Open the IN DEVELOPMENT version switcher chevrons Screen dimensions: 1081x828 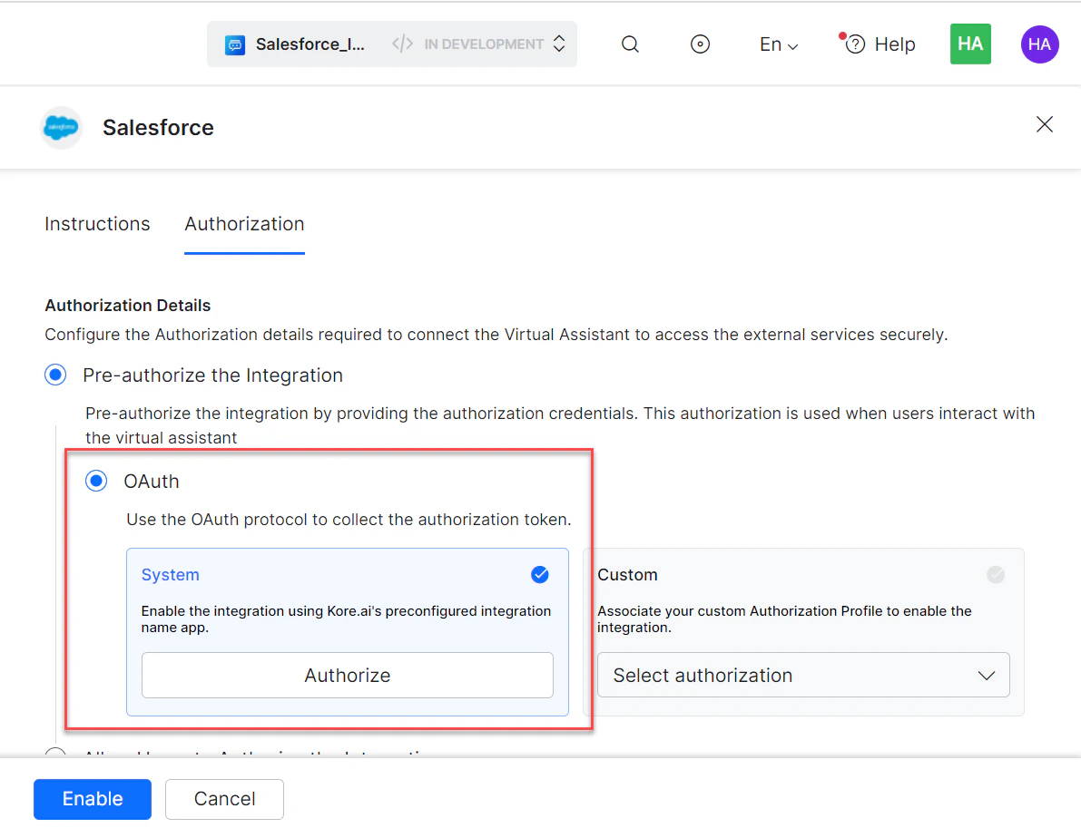pos(558,43)
